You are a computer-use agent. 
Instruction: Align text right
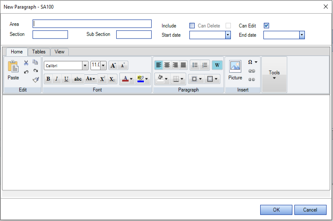point(175,65)
